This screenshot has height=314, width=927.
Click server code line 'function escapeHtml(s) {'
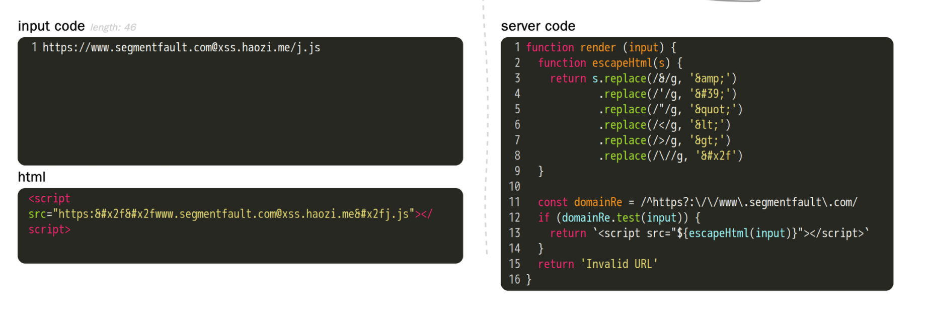click(x=610, y=63)
